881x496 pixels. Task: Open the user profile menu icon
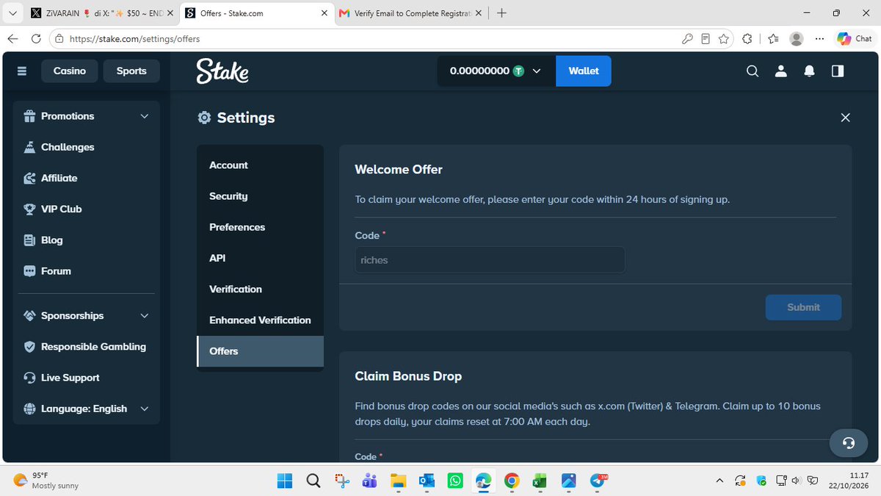click(781, 71)
